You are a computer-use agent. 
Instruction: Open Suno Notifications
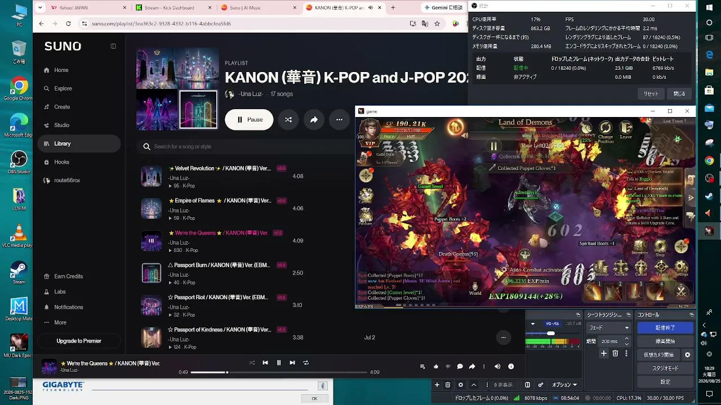coord(68,307)
